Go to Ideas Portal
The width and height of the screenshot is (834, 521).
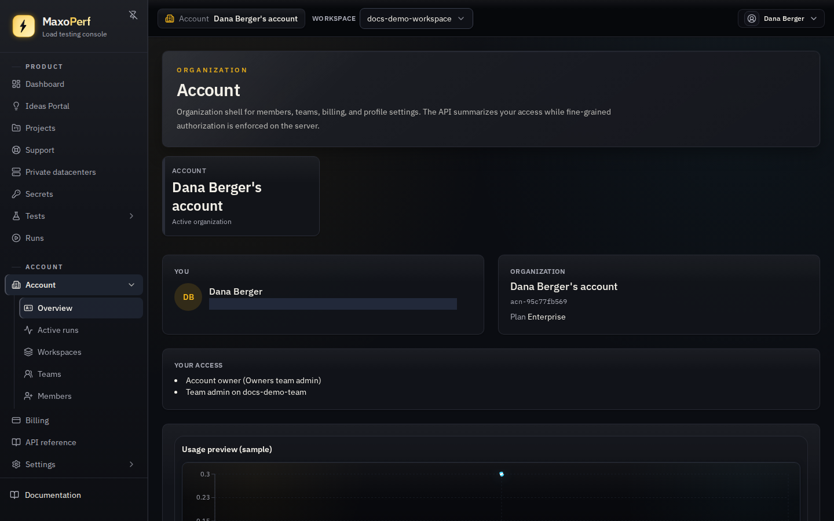click(x=74, y=106)
